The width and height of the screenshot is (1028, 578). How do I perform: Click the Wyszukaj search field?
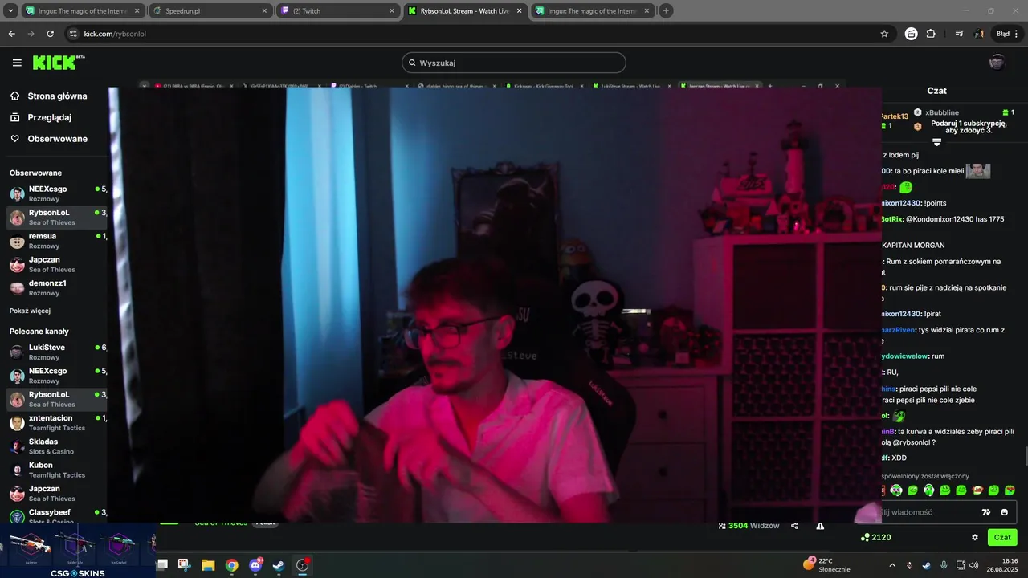tap(514, 63)
